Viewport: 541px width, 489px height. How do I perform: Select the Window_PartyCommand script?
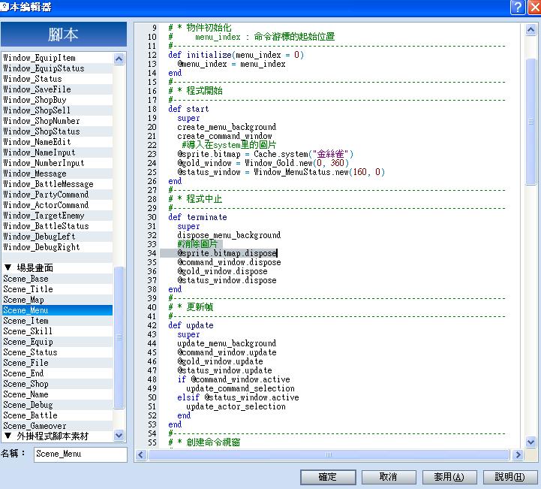57,195
